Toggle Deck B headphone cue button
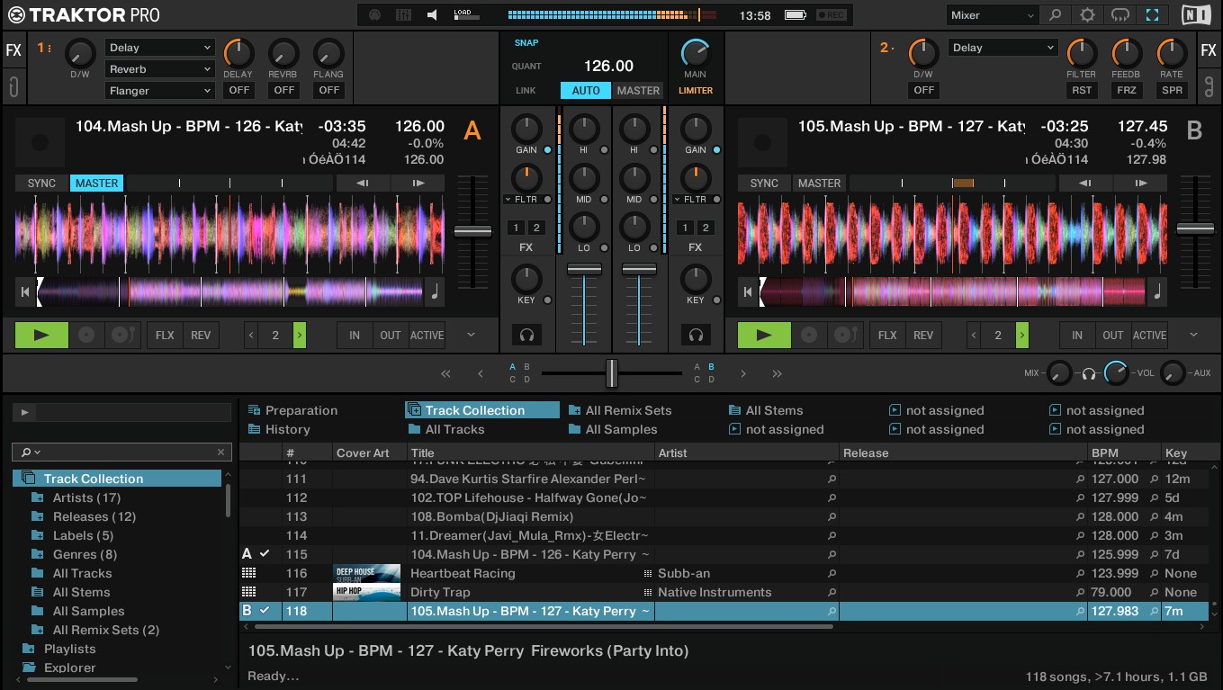Image resolution: width=1223 pixels, height=690 pixels. click(696, 335)
